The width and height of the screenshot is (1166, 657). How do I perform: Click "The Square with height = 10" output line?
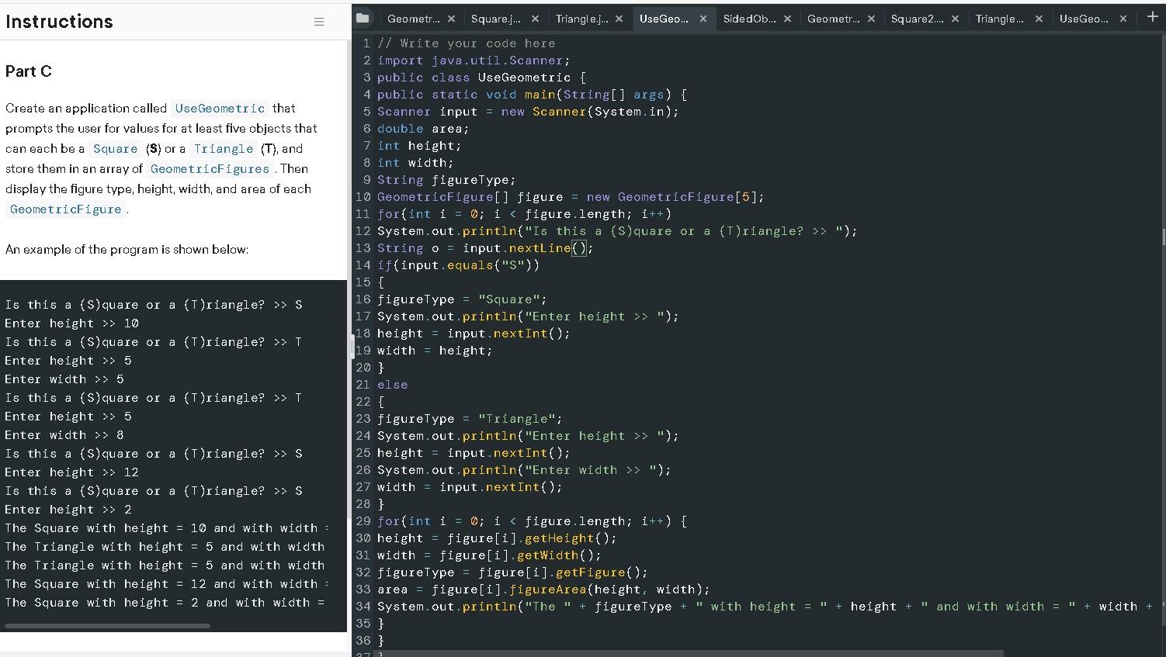167,528
